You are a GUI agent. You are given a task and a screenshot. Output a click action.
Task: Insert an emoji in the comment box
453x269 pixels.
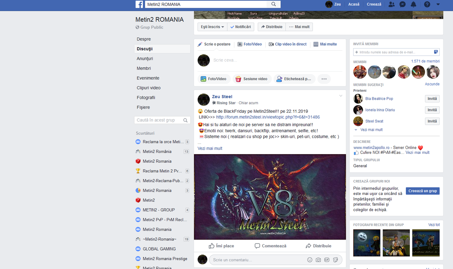click(x=309, y=259)
